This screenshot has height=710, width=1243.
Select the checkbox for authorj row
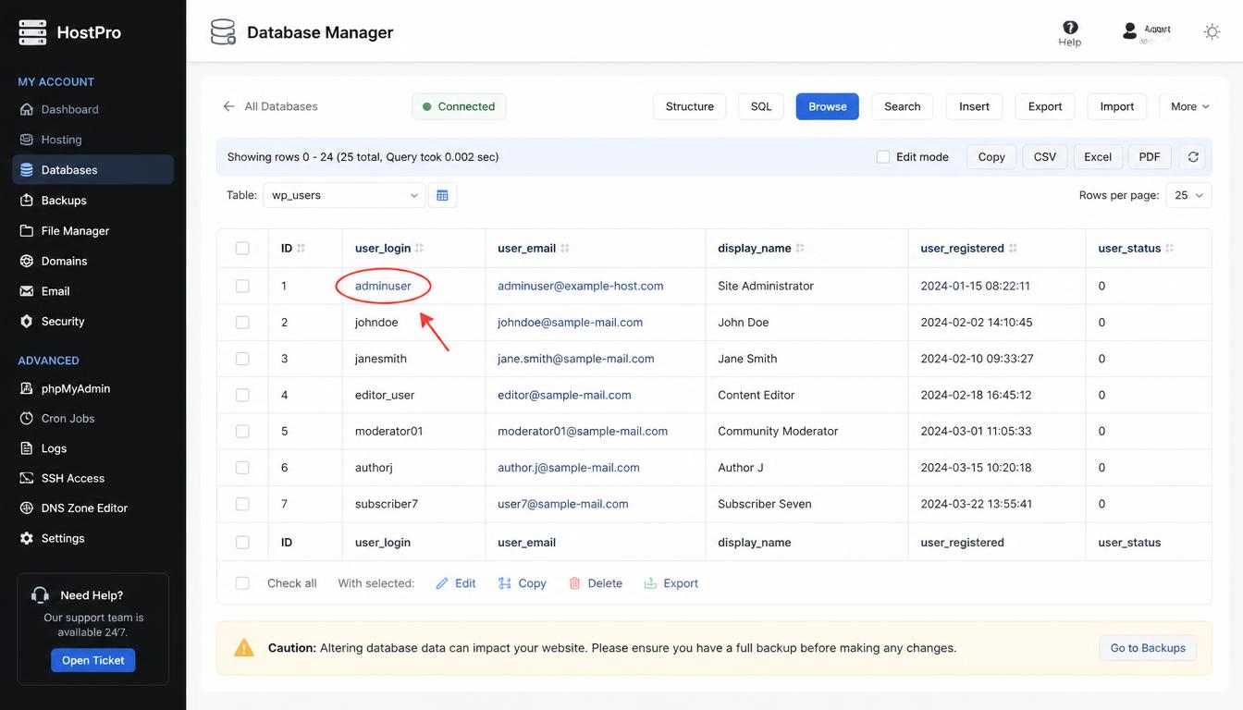(x=242, y=468)
